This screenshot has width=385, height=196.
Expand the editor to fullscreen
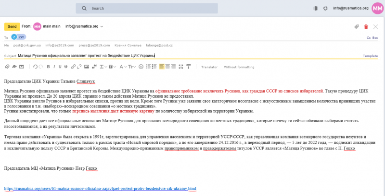pyautogui.click(x=181, y=67)
